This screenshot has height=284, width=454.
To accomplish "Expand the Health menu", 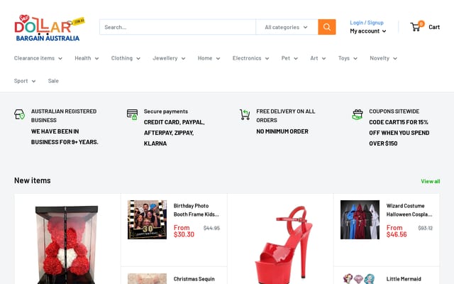I will [87, 58].
